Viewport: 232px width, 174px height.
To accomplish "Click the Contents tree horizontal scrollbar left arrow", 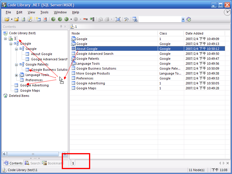I will [x=4, y=154].
